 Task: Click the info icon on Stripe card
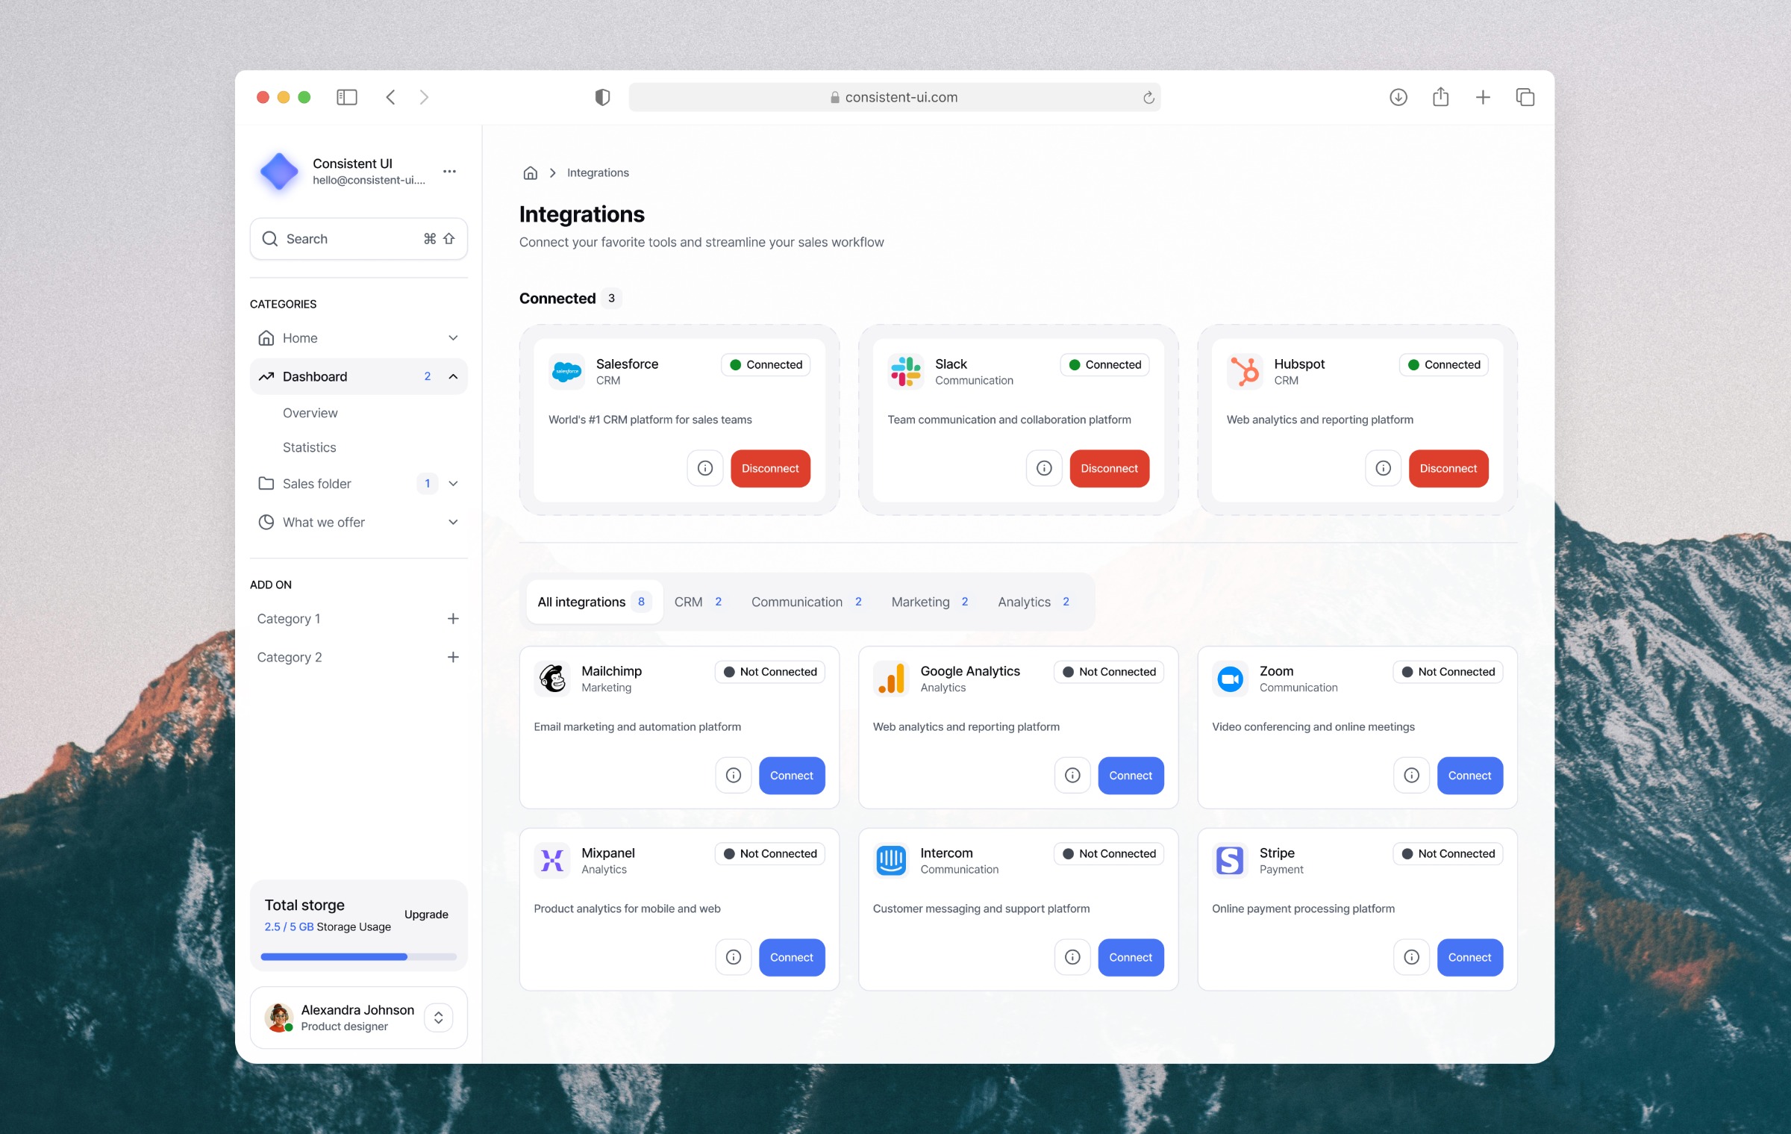(1411, 957)
